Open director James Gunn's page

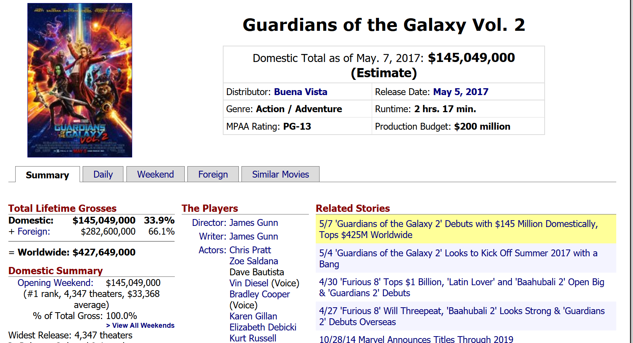click(254, 223)
